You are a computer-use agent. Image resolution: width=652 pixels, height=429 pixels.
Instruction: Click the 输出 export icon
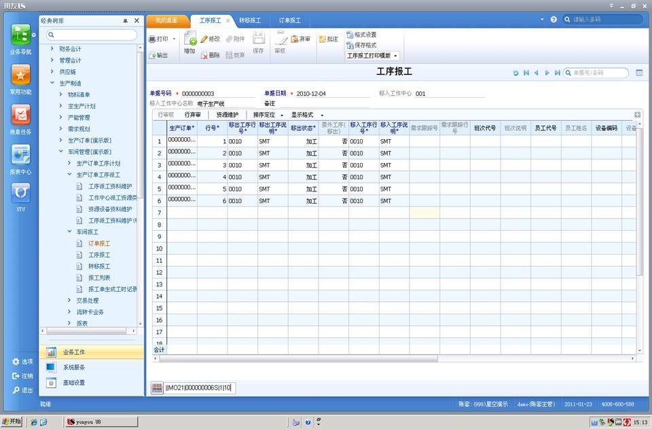[153, 55]
